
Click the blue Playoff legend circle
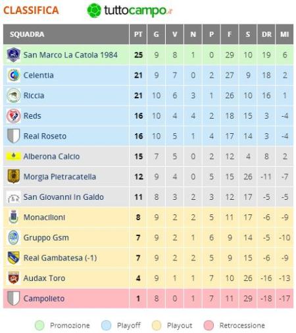(x=107, y=325)
